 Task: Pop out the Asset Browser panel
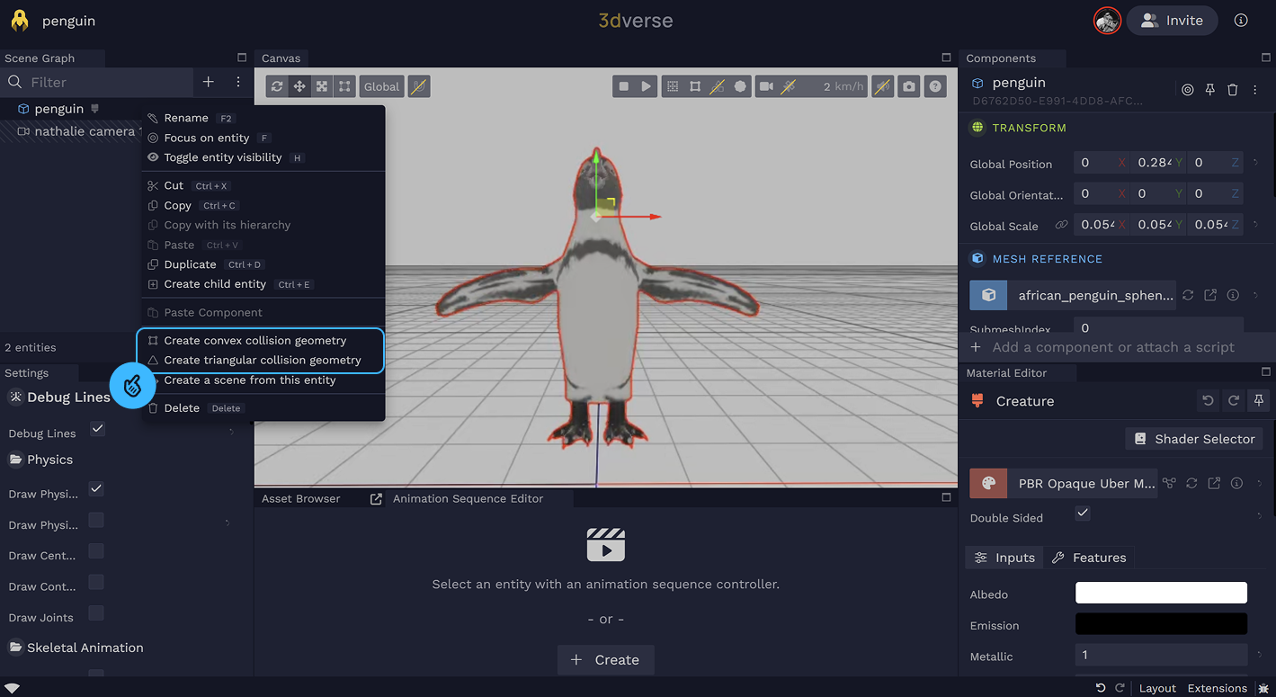click(x=376, y=498)
